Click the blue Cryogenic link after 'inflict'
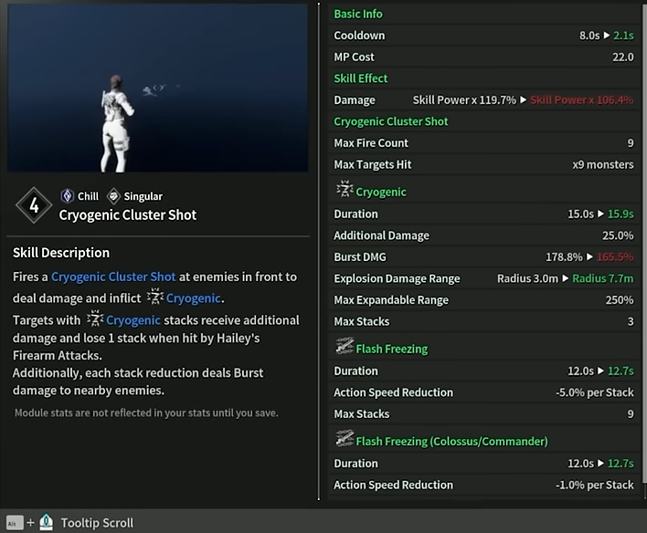The height and width of the screenshot is (533, 647). 195,298
